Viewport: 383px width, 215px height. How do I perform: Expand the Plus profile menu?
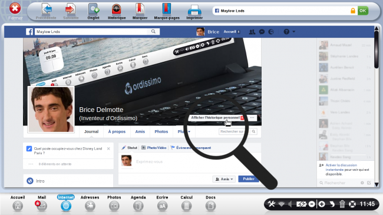tap(184, 131)
